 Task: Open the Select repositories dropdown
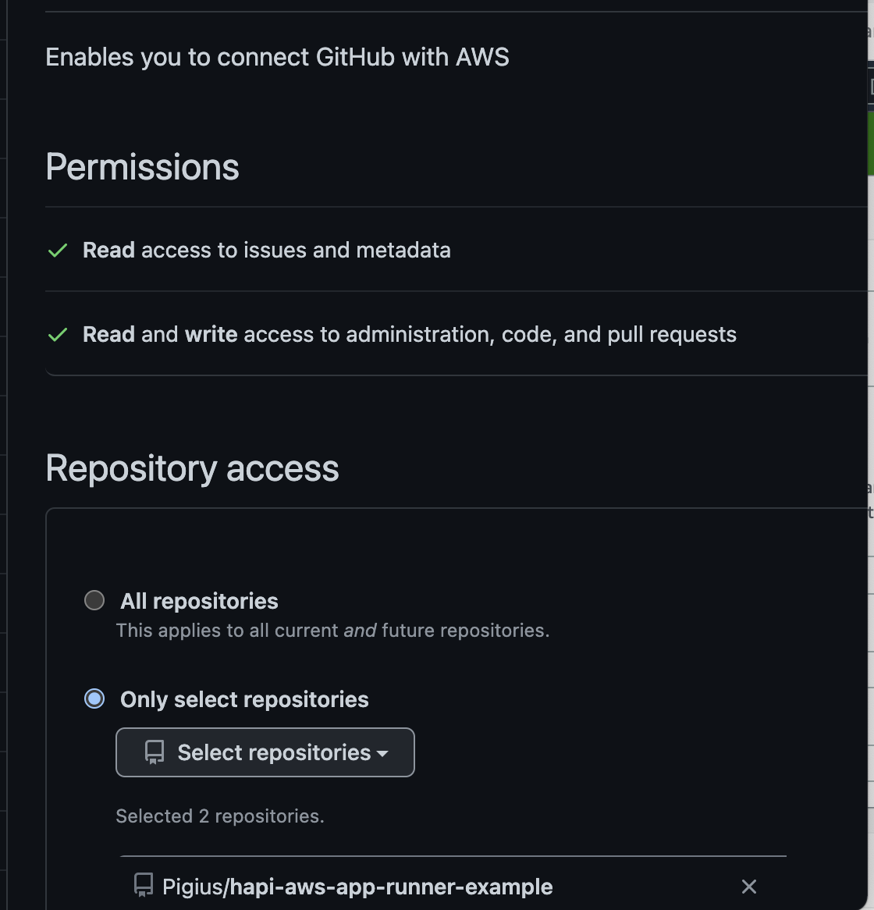click(x=265, y=752)
